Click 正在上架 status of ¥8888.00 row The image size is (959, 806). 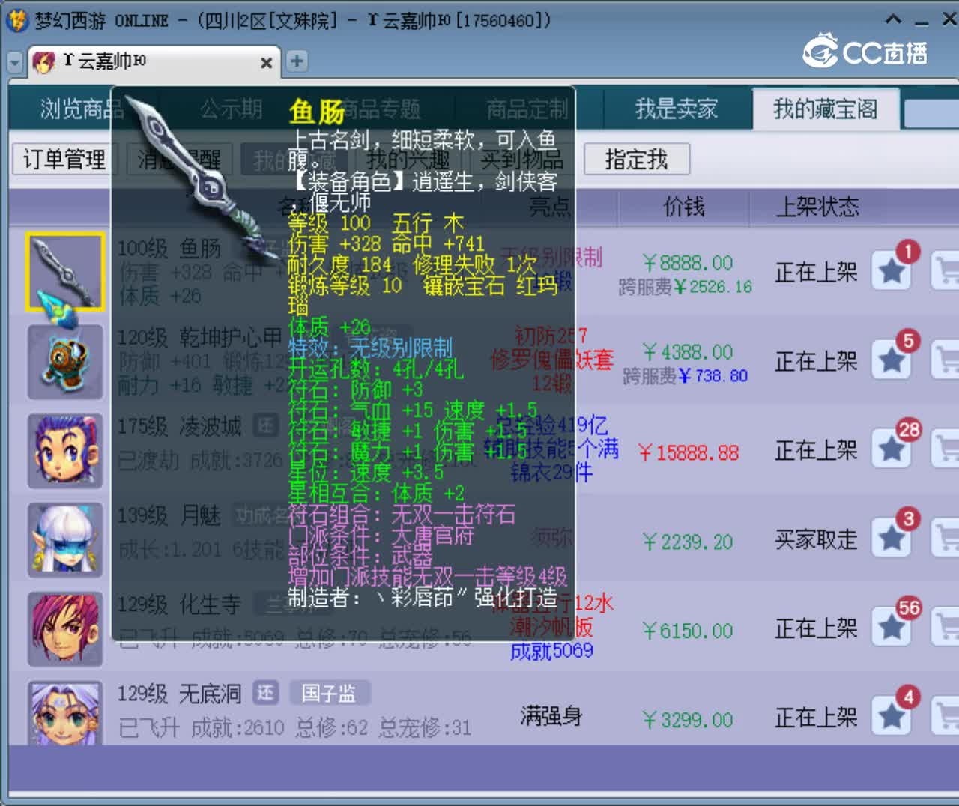coord(816,272)
